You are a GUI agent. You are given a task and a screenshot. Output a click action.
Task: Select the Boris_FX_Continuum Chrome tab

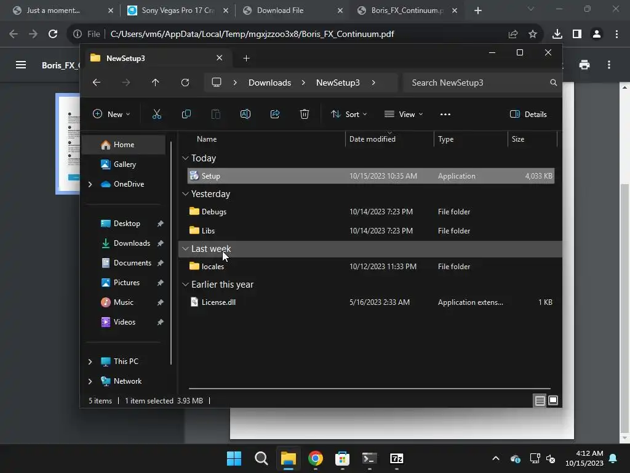tap(407, 10)
